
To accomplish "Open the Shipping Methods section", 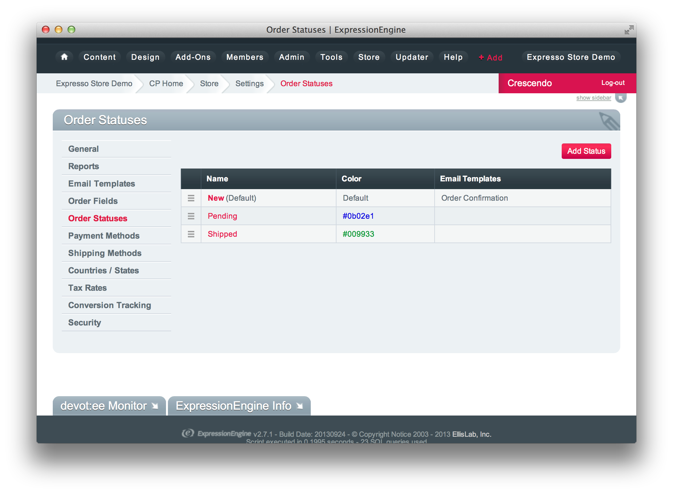I will 116,253.
